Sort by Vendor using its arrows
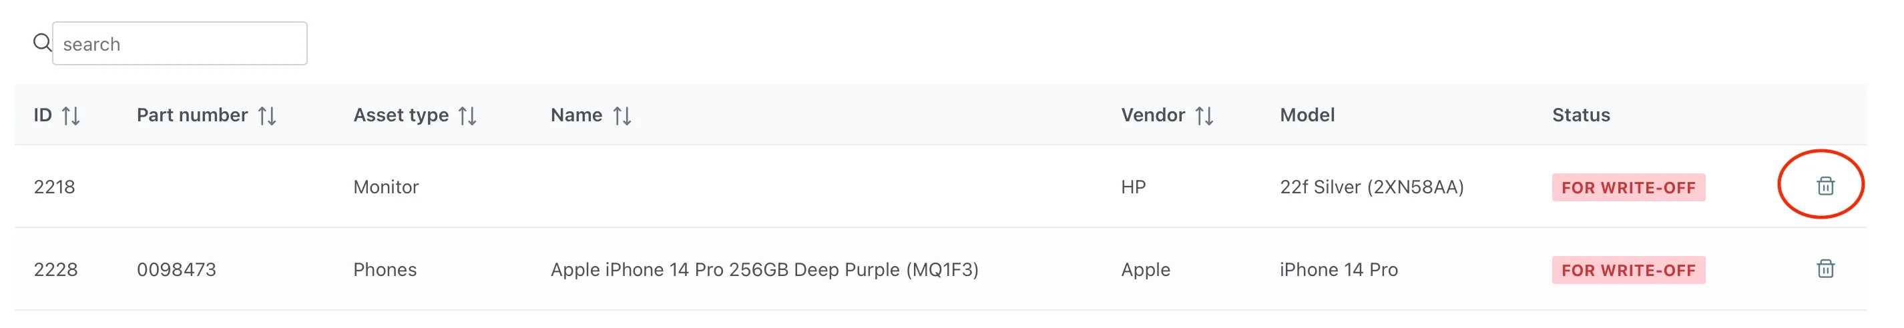This screenshot has width=1904, height=328. pyautogui.click(x=1204, y=116)
